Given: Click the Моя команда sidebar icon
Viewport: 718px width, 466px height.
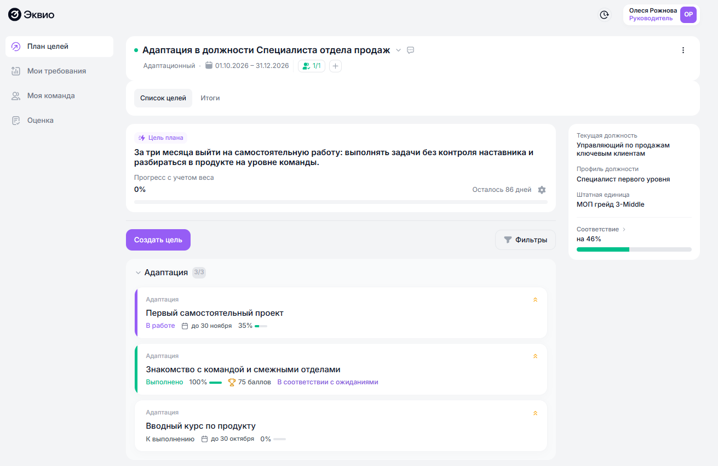Looking at the screenshot, I should pos(16,96).
